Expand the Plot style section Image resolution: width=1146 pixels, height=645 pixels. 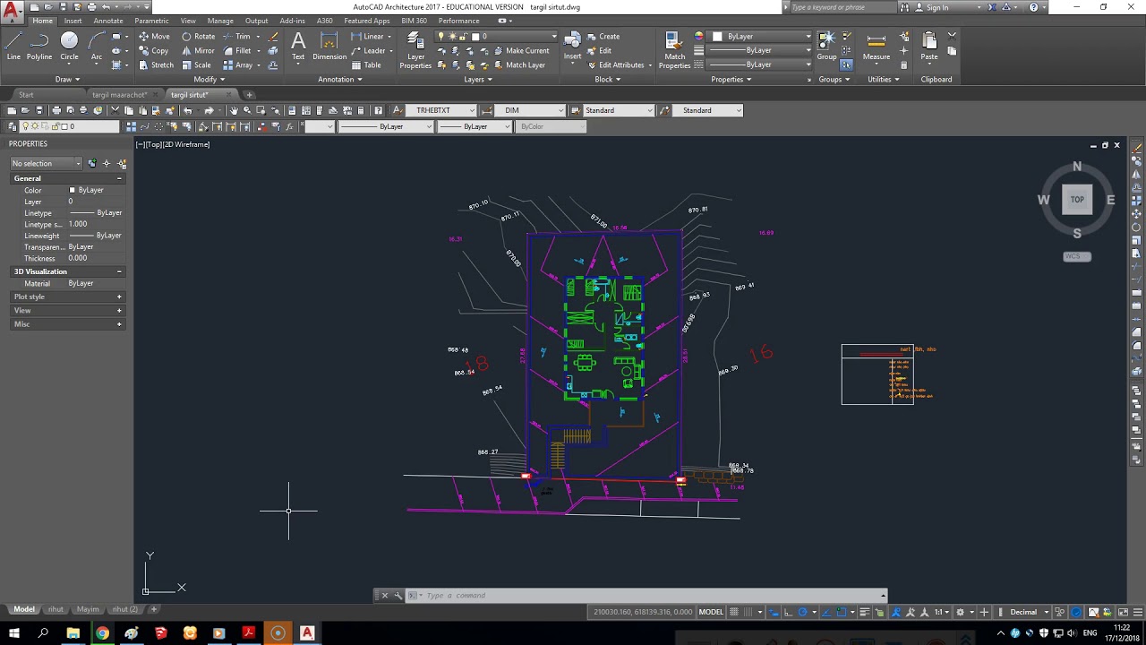point(119,297)
